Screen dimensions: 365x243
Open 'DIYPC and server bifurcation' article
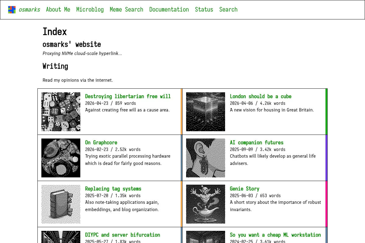pos(123,235)
